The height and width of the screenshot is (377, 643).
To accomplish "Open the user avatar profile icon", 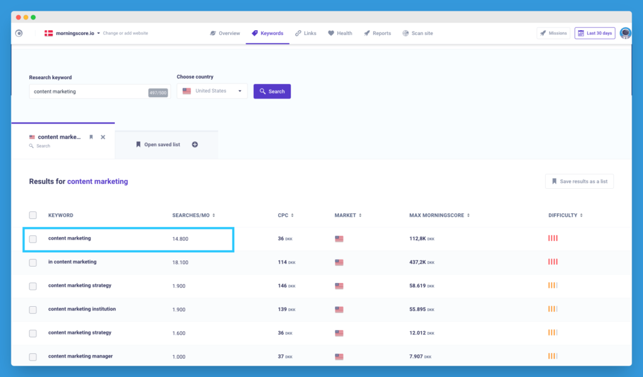I will (x=625, y=33).
